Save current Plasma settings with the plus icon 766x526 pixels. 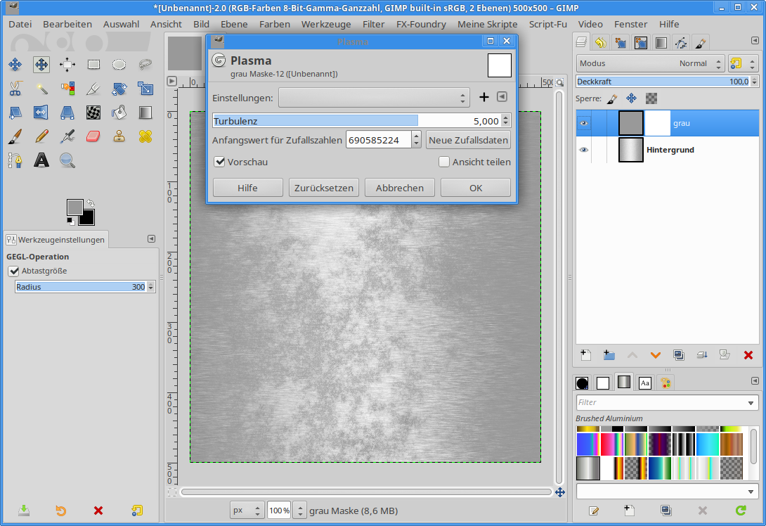pos(483,97)
